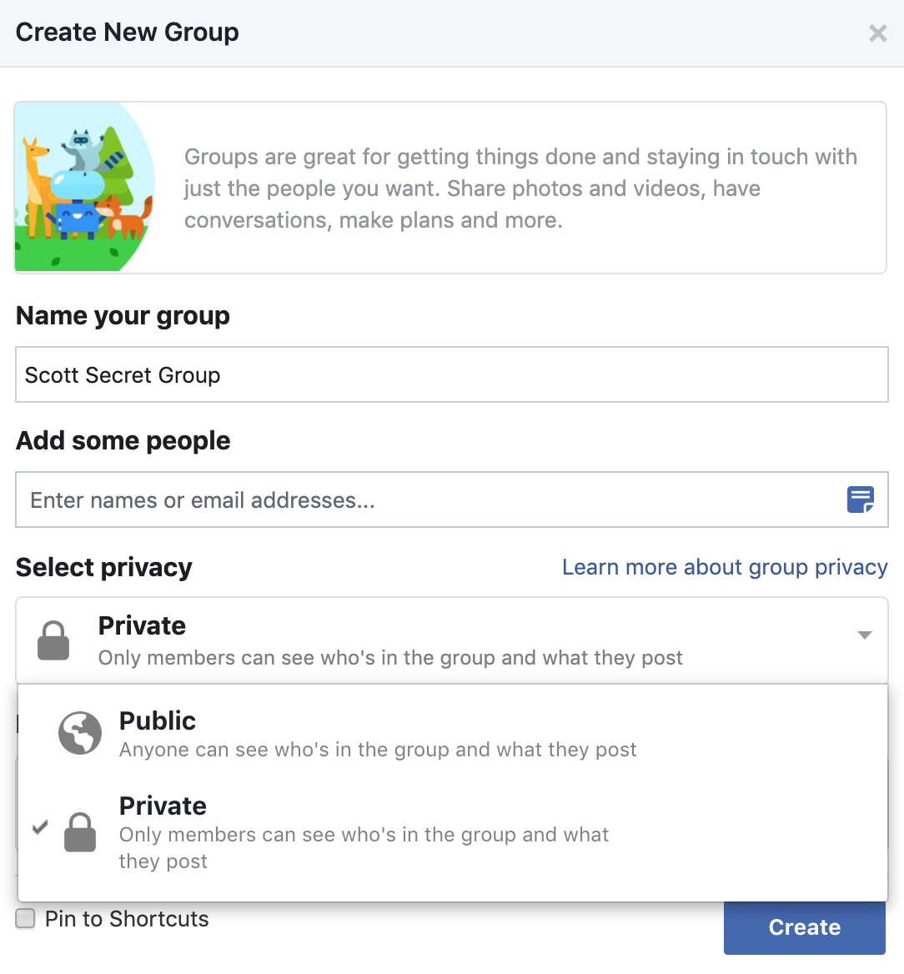Click the animal friends illustration
Screen dimensions: 904x974
point(83,186)
